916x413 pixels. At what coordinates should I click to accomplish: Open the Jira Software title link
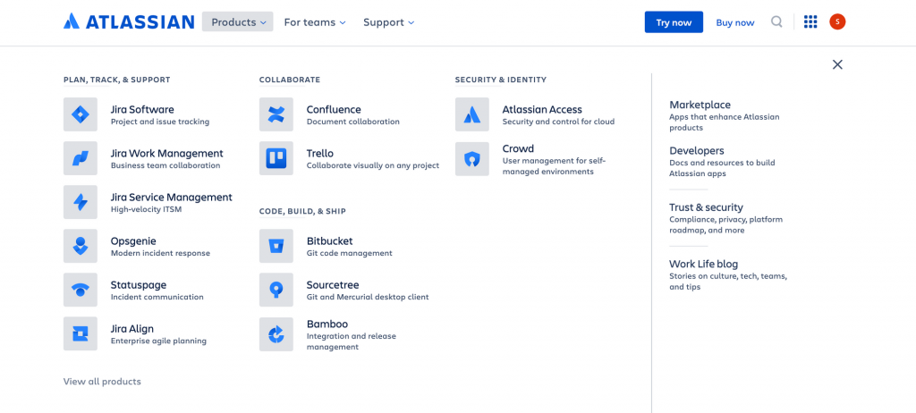tap(142, 109)
